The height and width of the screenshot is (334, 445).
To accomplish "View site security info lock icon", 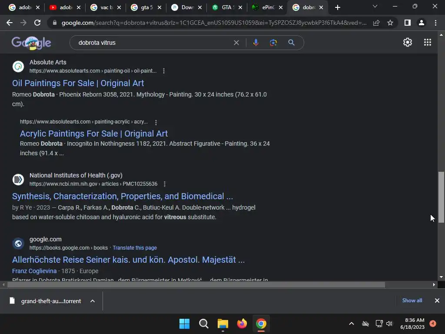I will [x=54, y=23].
